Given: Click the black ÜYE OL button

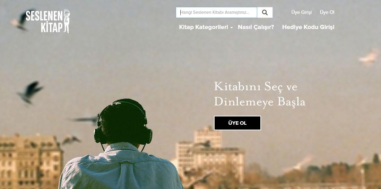Looking at the screenshot, I should [237, 123].
